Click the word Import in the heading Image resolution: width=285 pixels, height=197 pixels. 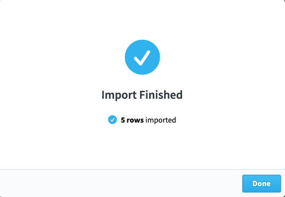[119, 95]
